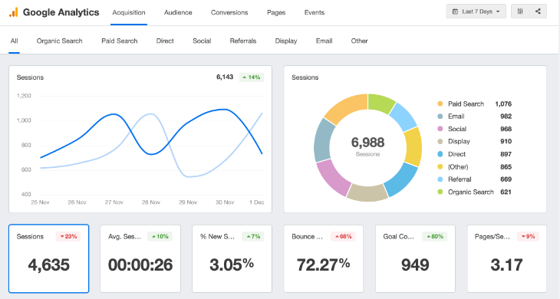Click the Organic Search green legend dot

tap(440, 192)
